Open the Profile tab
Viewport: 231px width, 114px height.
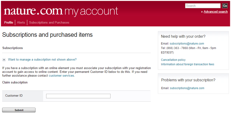(9, 22)
